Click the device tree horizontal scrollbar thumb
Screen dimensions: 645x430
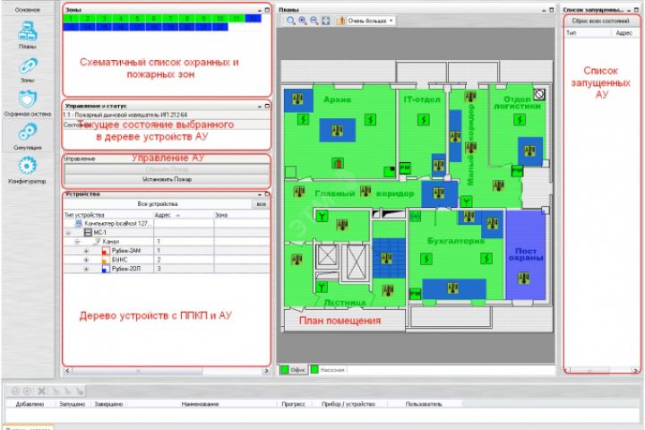pos(137,371)
